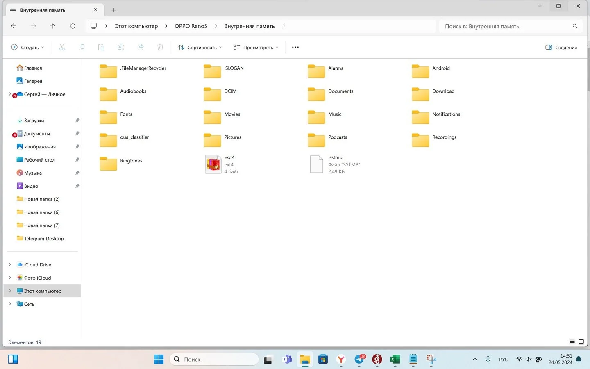
Task: Open the oua_classifier folder
Action: point(108,140)
